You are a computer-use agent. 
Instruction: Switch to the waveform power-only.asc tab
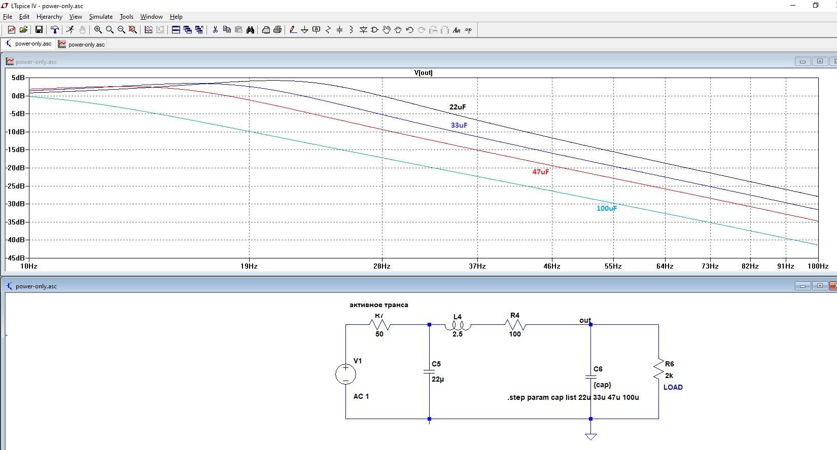coord(82,45)
